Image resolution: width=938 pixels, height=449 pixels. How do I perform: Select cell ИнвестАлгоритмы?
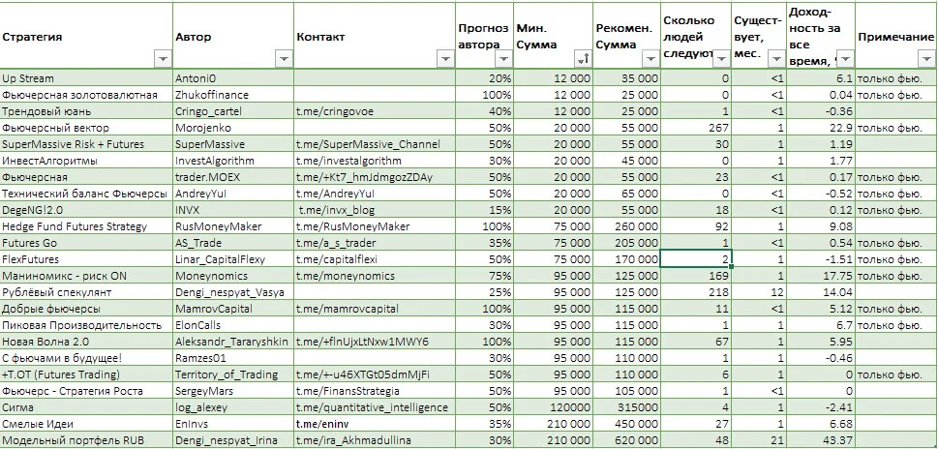click(86, 161)
